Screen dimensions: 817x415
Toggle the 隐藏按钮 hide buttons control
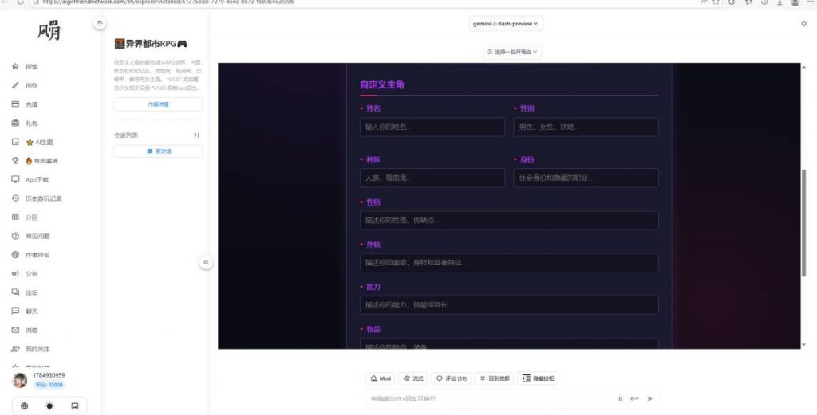click(539, 378)
